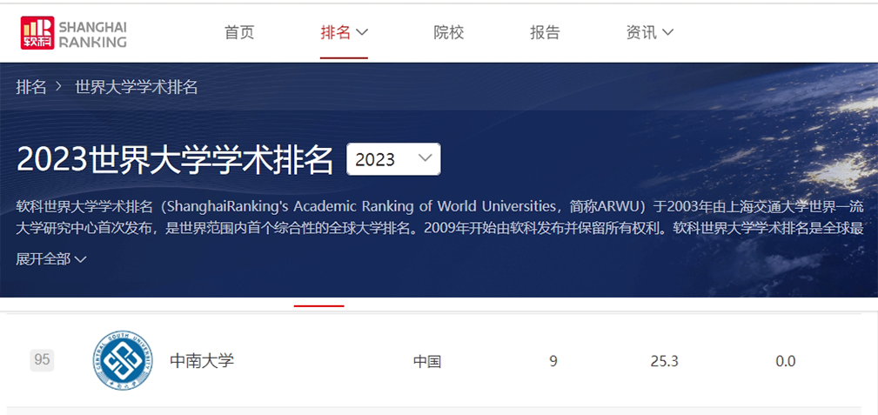Select the national rank value 9
878x415 pixels.
pyautogui.click(x=553, y=362)
